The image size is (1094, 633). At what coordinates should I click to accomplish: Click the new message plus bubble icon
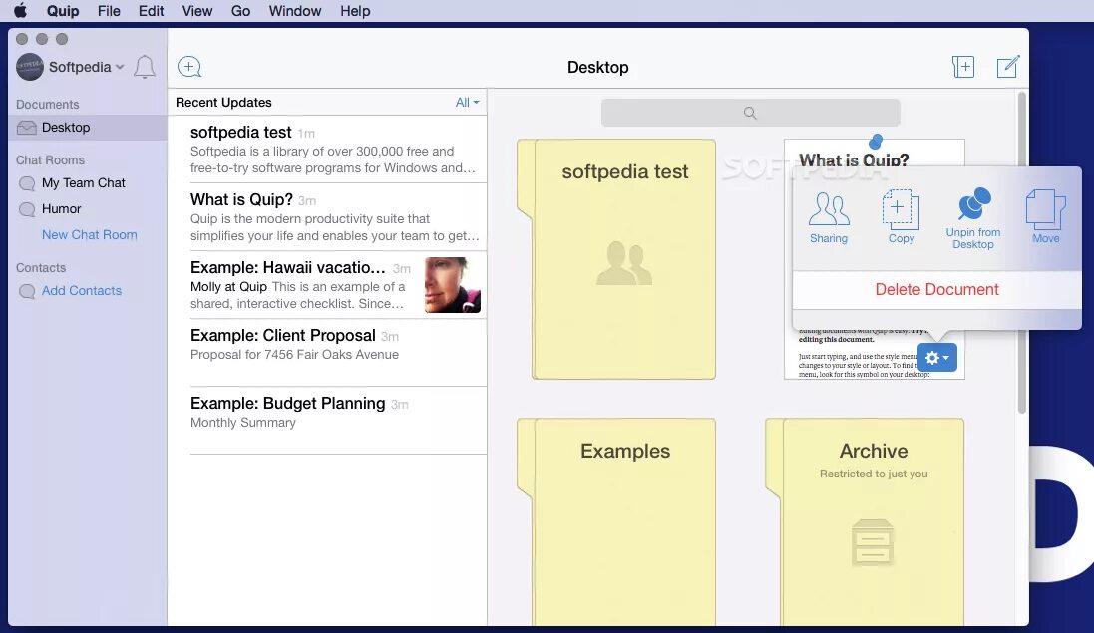(189, 67)
